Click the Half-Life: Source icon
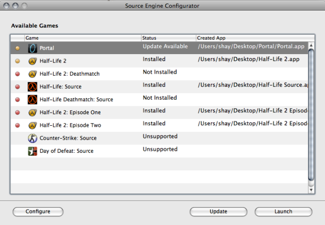Image resolution: width=325 pixels, height=225 pixels. click(x=32, y=87)
